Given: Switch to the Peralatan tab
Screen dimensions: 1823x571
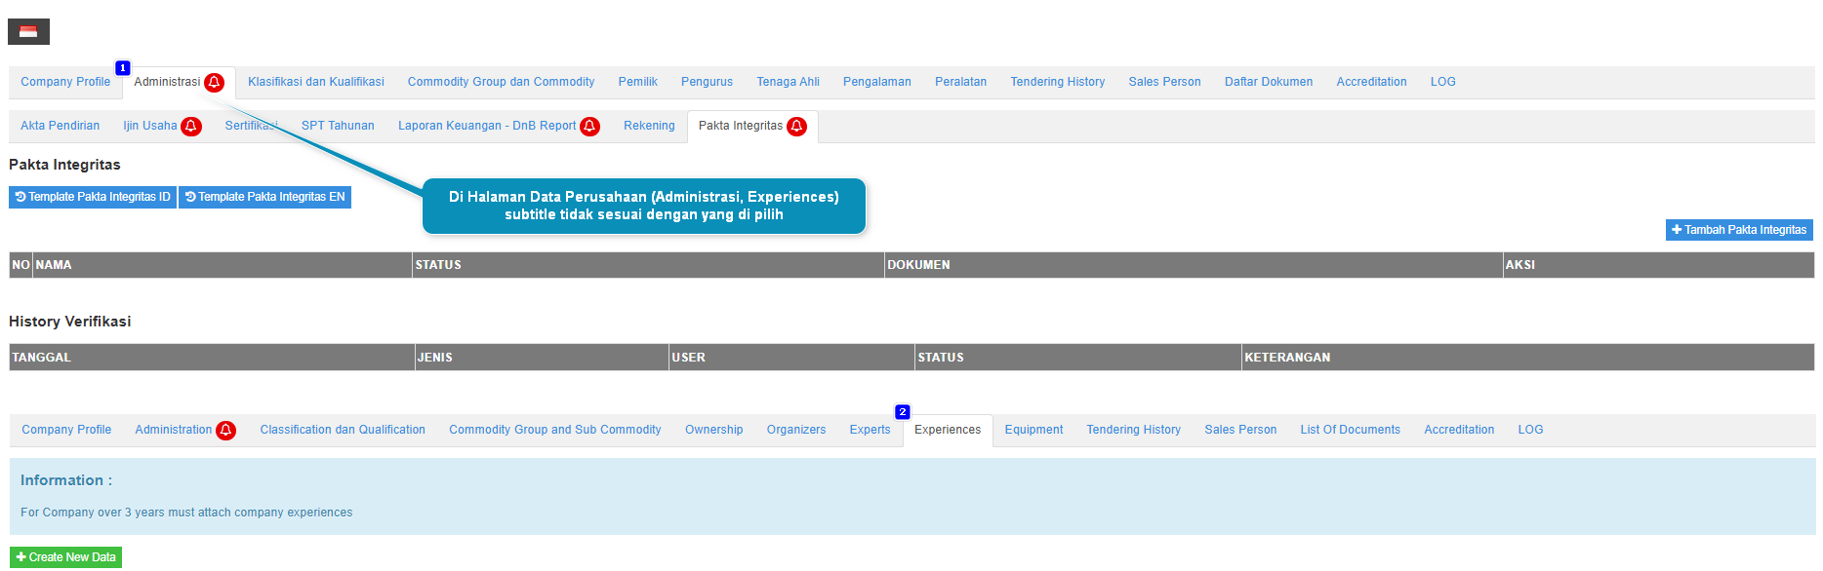Looking at the screenshot, I should click(x=960, y=82).
